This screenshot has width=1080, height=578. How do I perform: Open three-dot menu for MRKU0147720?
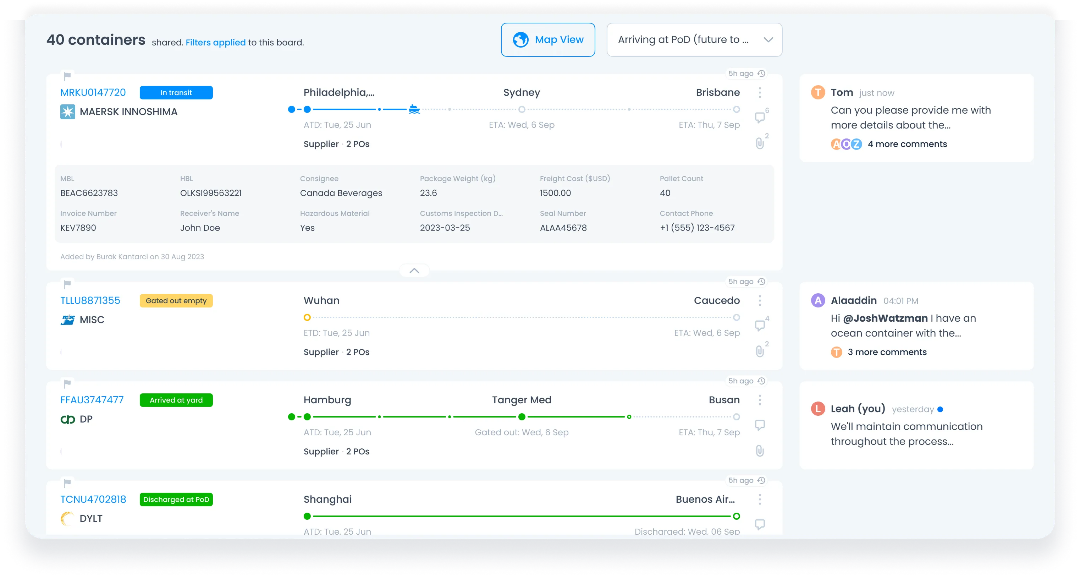(x=760, y=93)
